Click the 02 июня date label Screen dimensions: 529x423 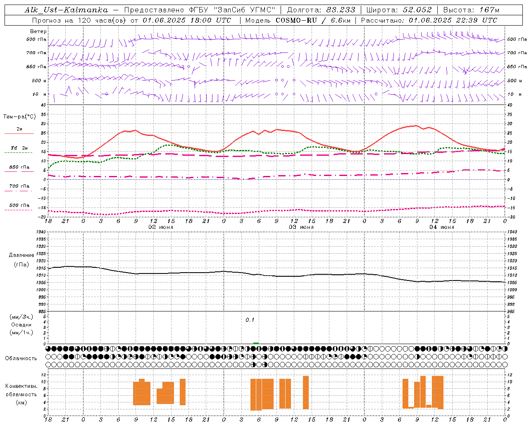[x=161, y=227]
